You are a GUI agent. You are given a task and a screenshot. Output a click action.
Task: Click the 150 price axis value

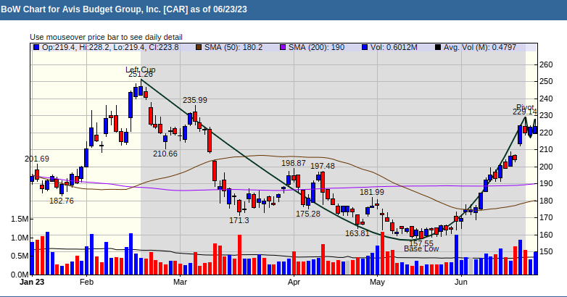546,251
